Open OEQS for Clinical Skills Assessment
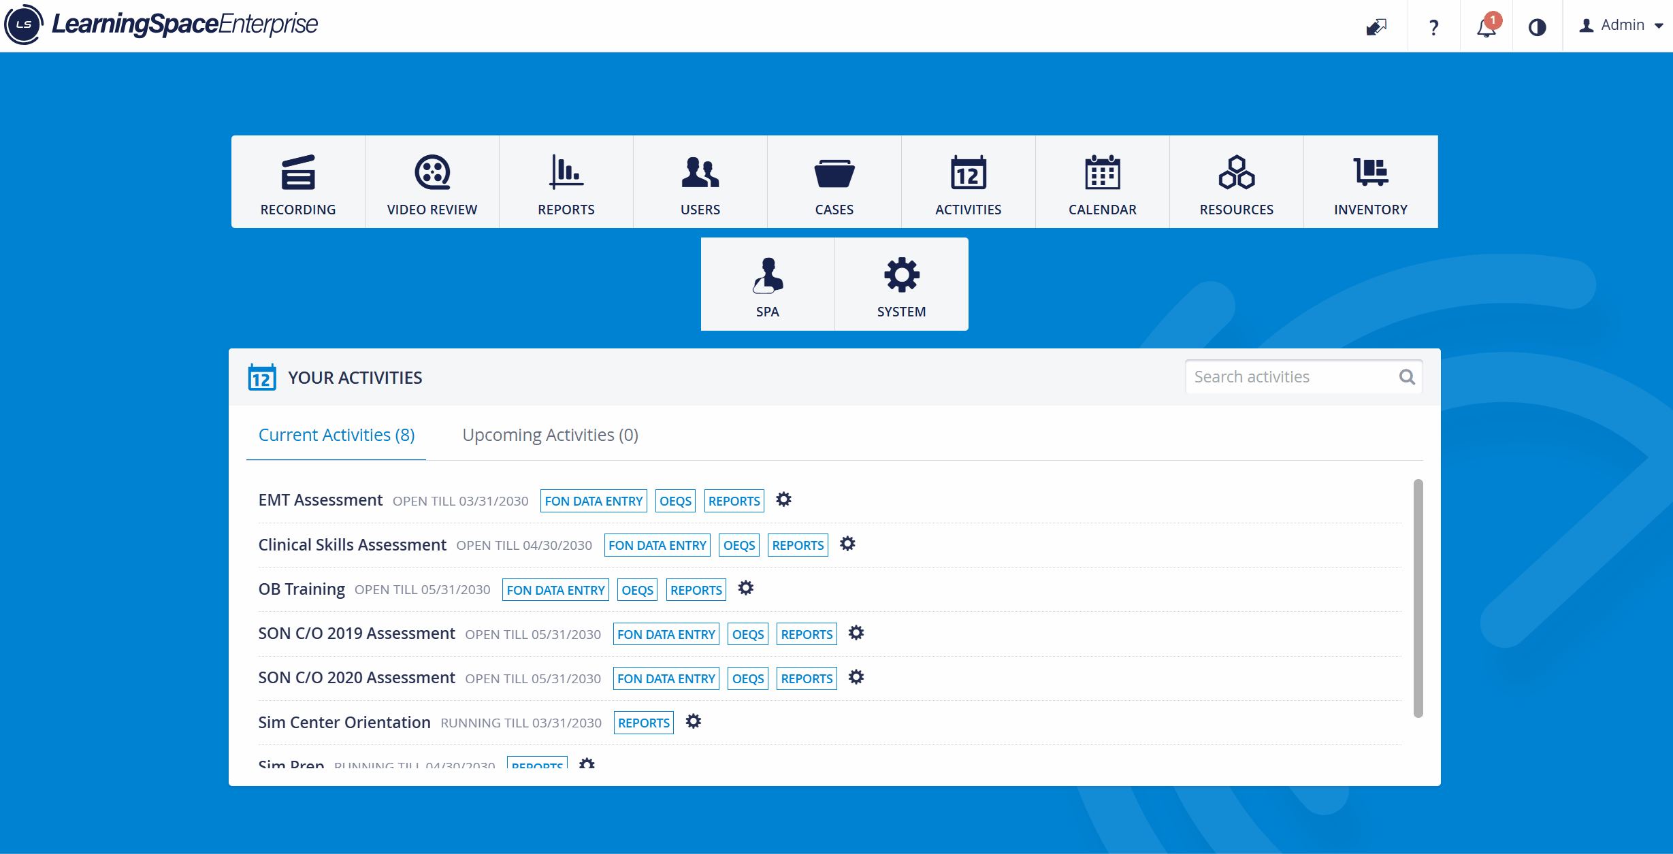1673x854 pixels. (739, 545)
